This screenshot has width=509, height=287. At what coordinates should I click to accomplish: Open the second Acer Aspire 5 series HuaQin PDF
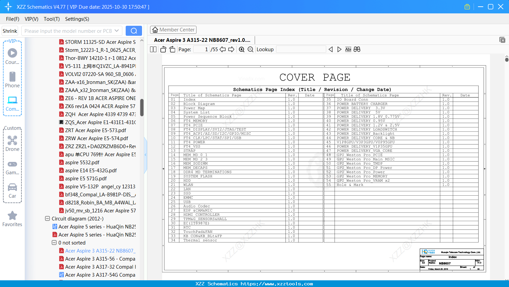tap(94, 234)
